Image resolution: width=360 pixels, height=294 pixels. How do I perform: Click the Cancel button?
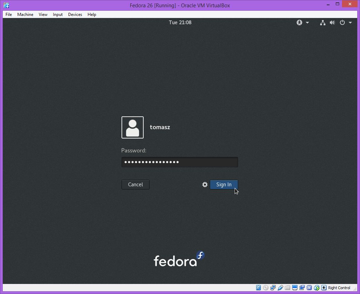coord(135,185)
